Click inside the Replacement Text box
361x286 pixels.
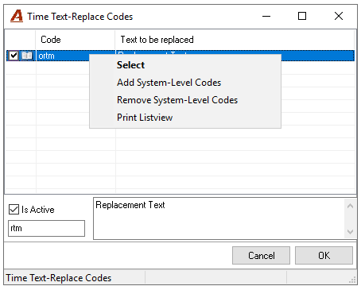point(219,218)
